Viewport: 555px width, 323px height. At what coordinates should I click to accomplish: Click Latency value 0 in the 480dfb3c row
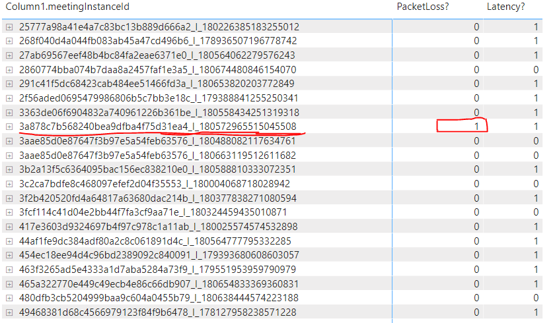[x=536, y=298]
